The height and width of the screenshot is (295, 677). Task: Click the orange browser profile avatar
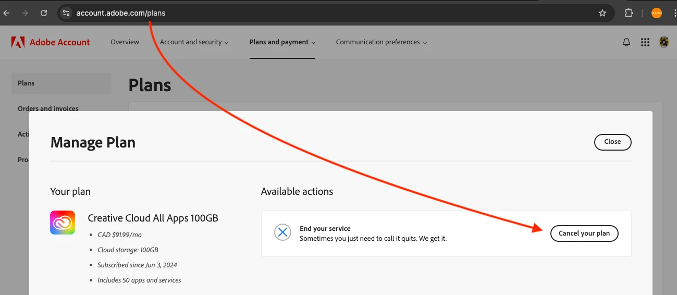click(x=657, y=13)
